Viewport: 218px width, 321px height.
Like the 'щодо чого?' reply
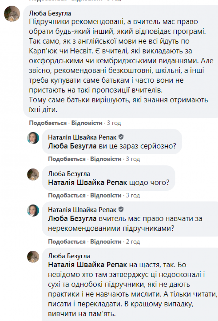[x=67, y=195]
